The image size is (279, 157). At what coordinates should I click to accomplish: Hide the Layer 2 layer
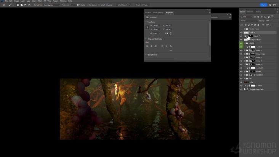click(241, 32)
